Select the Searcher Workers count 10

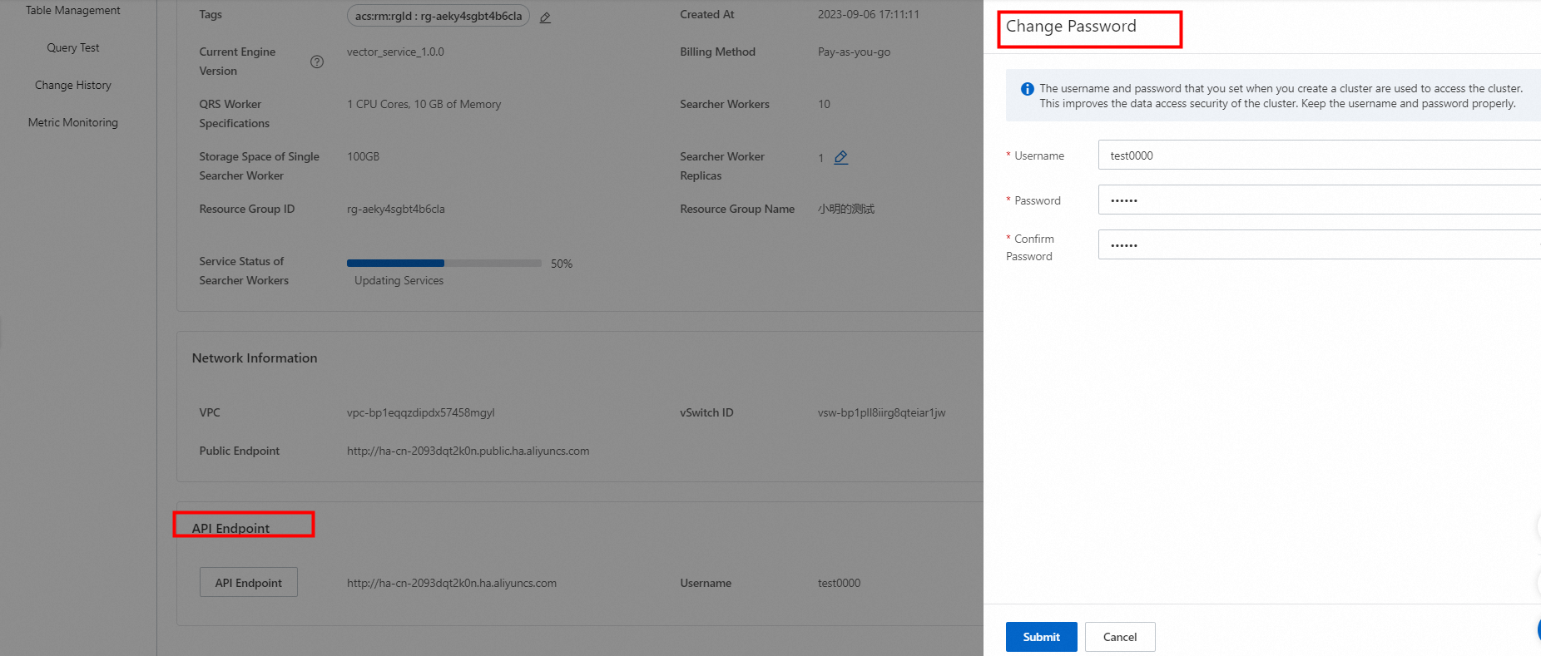coord(824,105)
